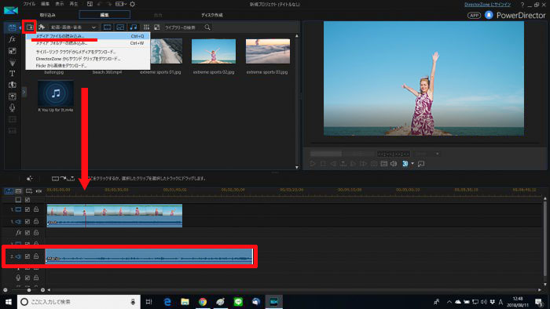Select Import Media Folder menu entry
The width and height of the screenshot is (550, 309).
tap(88, 43)
